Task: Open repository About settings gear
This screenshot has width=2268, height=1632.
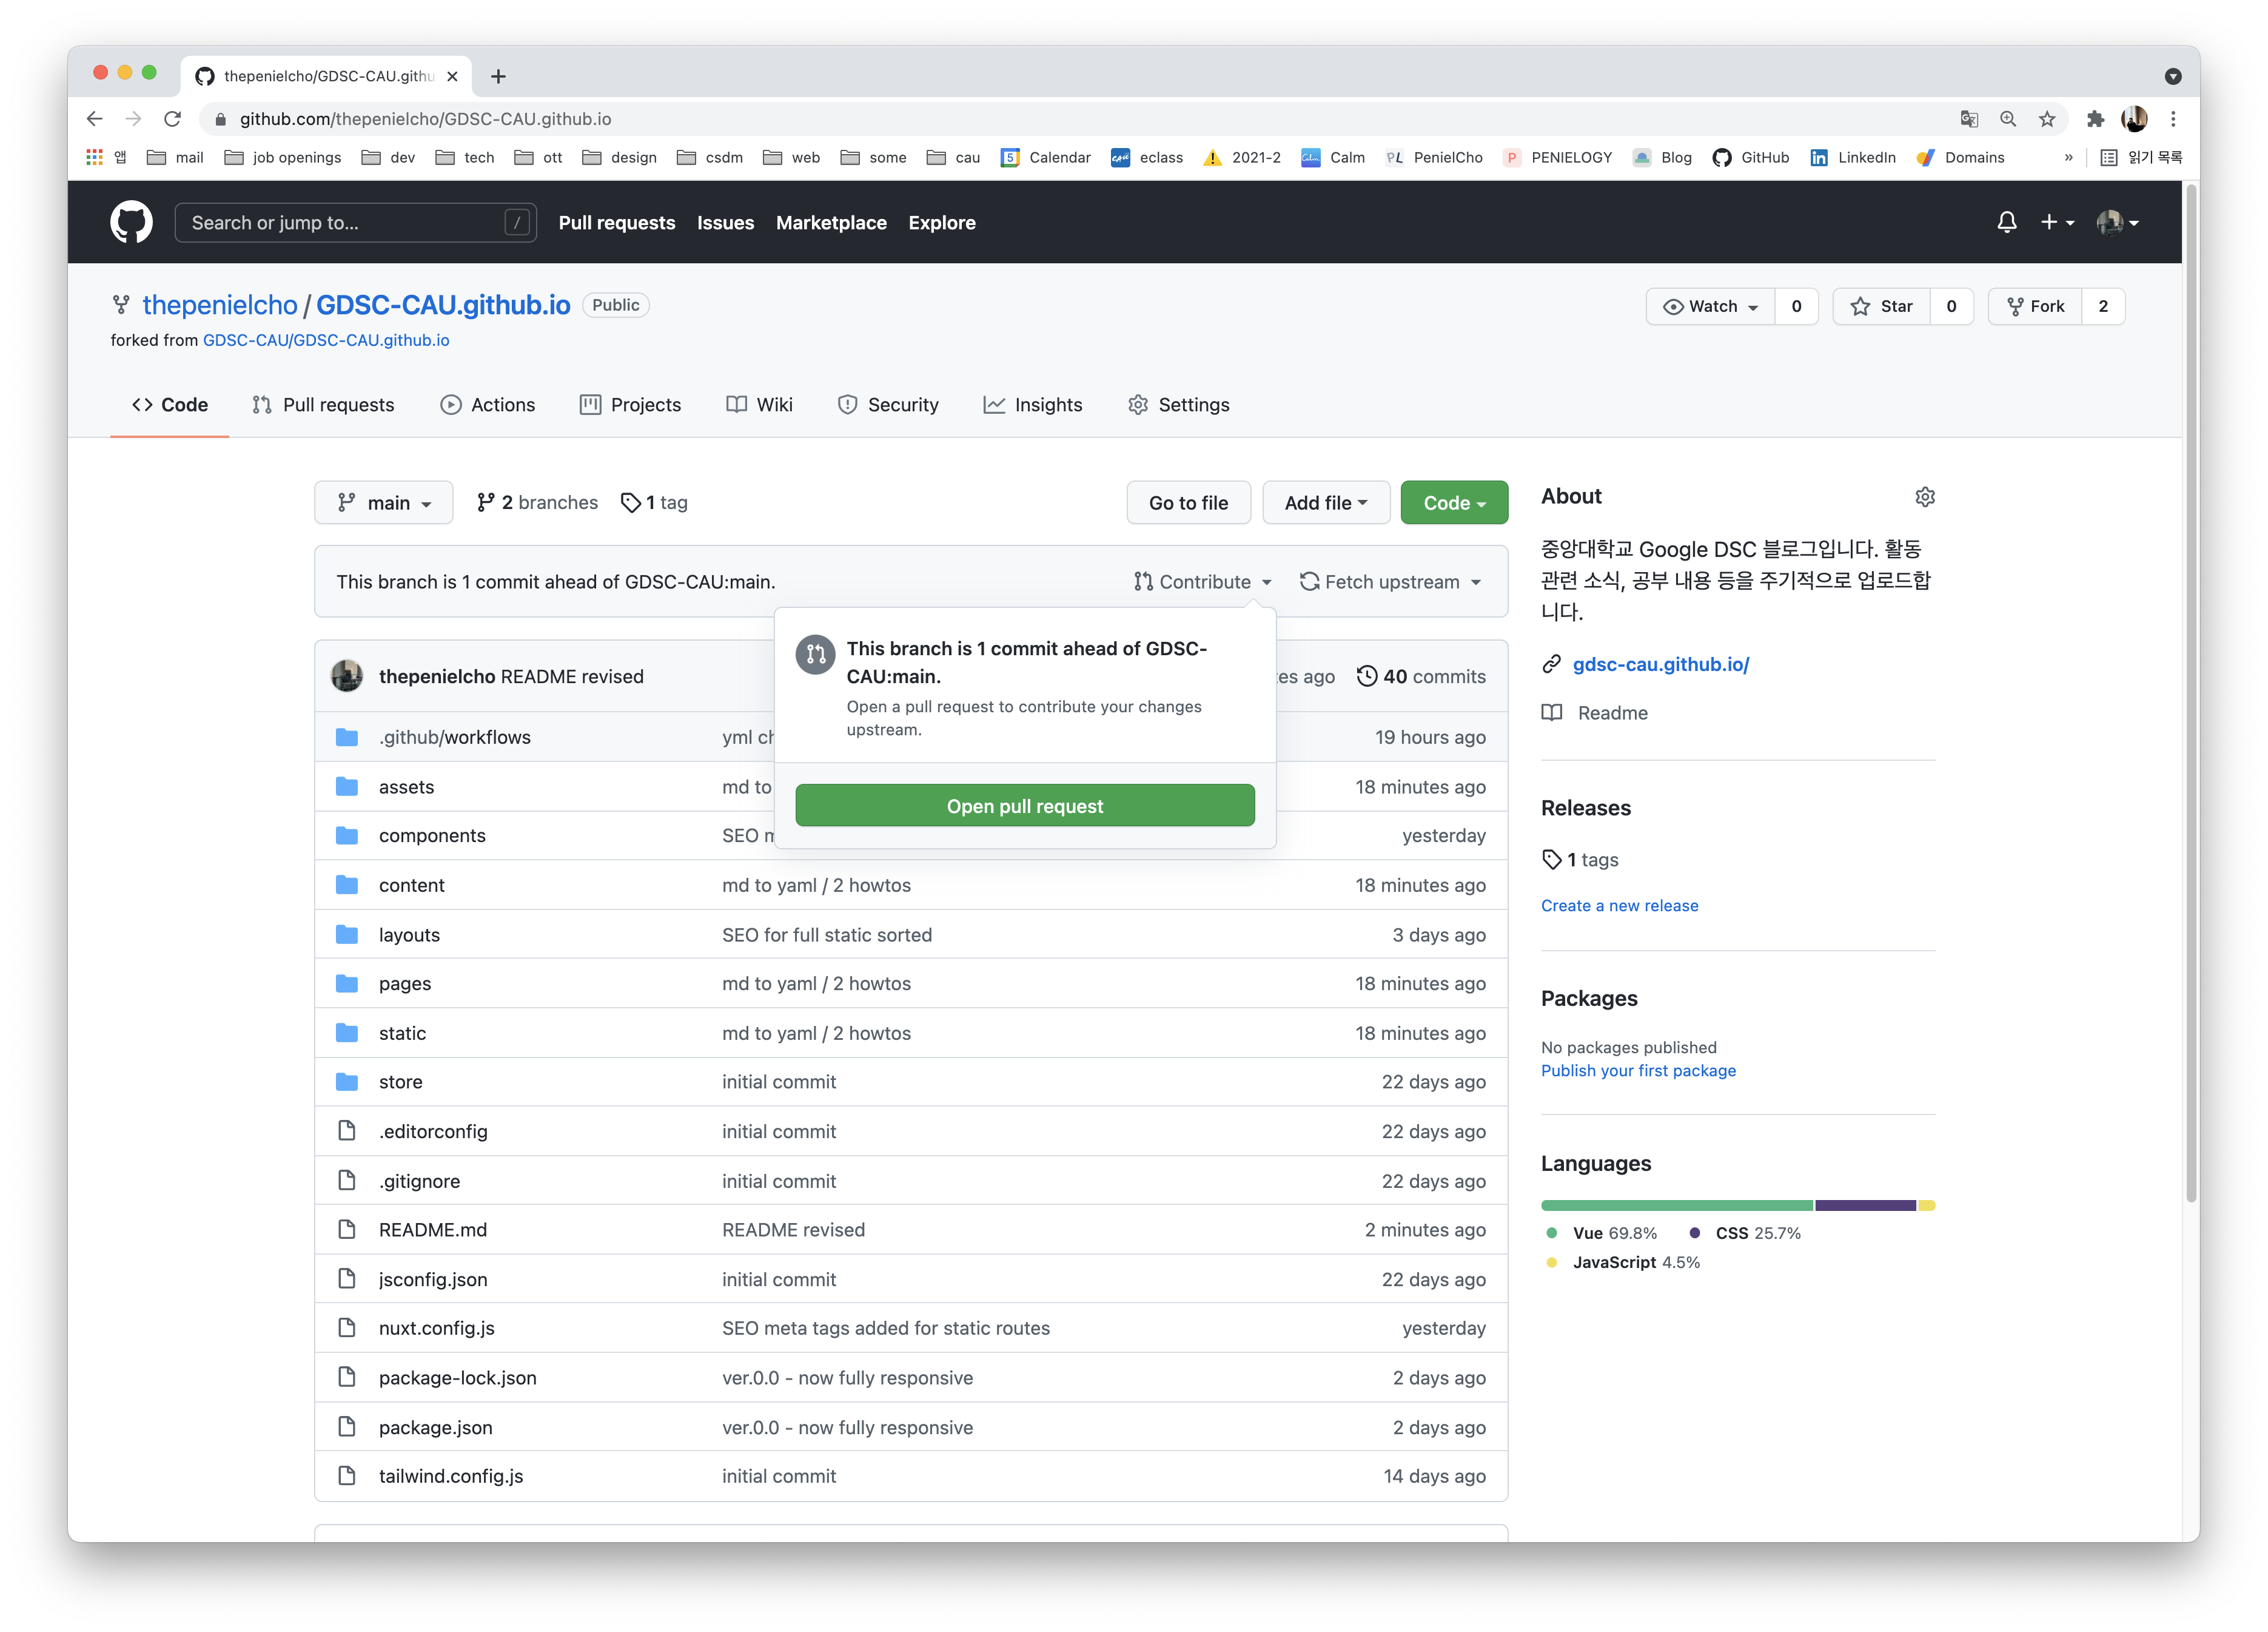Action: [1925, 496]
